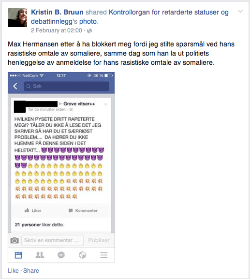Screen dimensions: 250x279
Task: Open the Messenger chat bubble icon
Action: [x=61, y=255]
